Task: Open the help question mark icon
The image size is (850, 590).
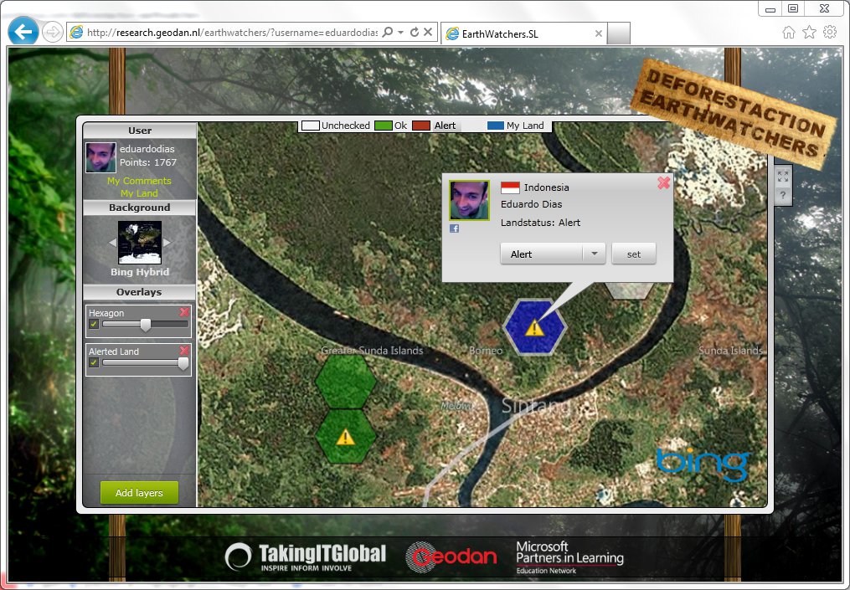Action: pos(783,196)
